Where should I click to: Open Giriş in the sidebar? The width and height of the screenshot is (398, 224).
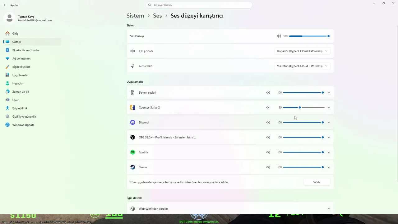(32, 34)
